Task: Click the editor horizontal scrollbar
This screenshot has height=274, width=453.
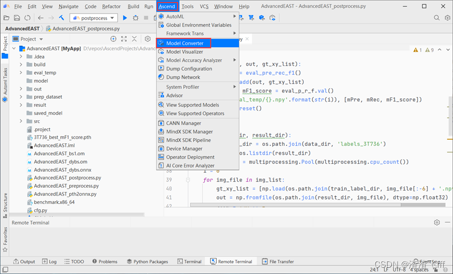Action: coord(295,205)
